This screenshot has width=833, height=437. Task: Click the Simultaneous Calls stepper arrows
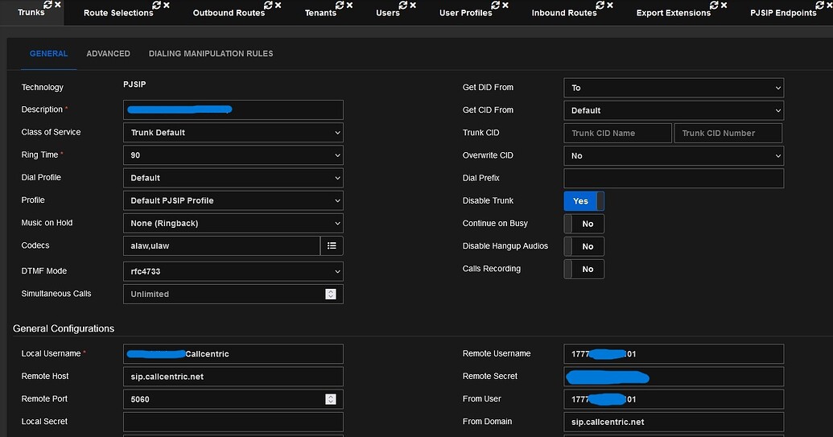(331, 295)
